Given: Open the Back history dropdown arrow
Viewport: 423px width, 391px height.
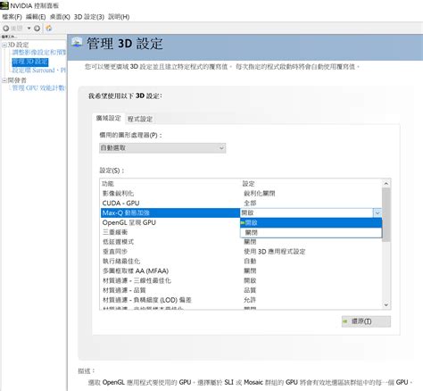Looking at the screenshot, I should click(x=29, y=29).
